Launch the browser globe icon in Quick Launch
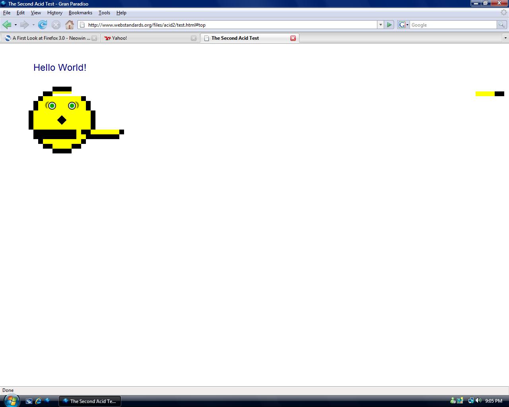509x407 pixels. pos(47,401)
